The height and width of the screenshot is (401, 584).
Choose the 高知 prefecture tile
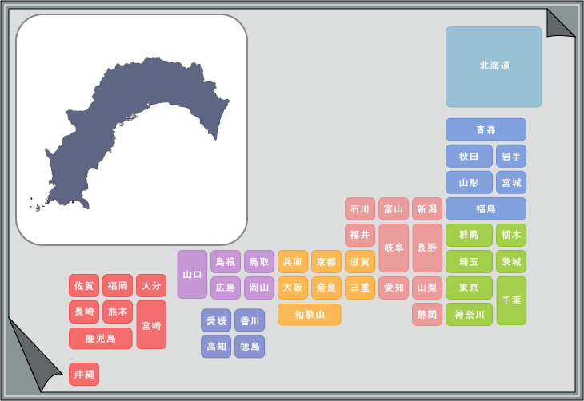coord(216,347)
